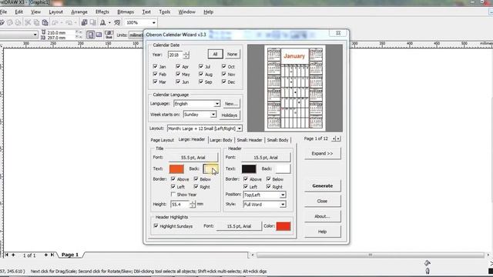
Task: Click the Print icon in the toolbar
Action: (18, 22)
